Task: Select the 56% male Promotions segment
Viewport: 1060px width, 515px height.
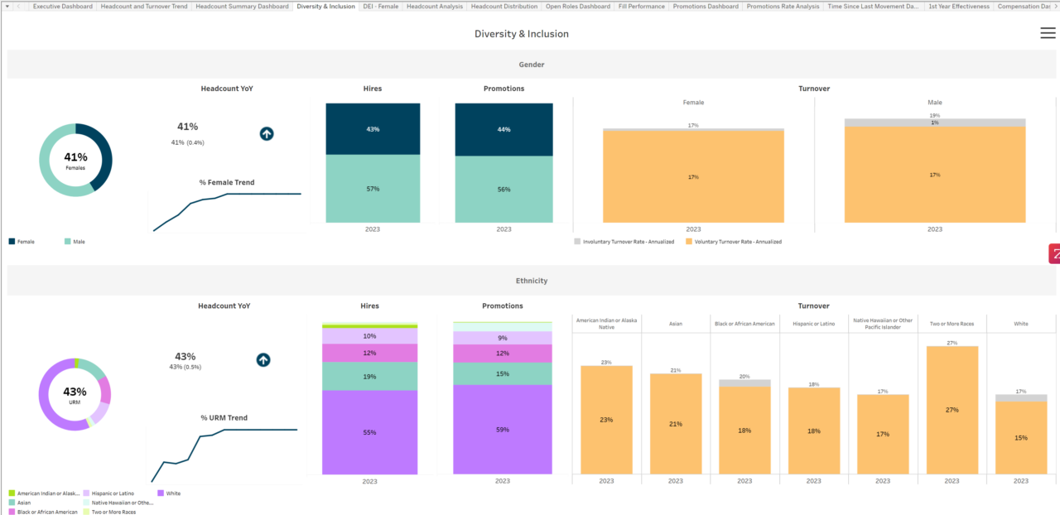Action: (x=503, y=190)
